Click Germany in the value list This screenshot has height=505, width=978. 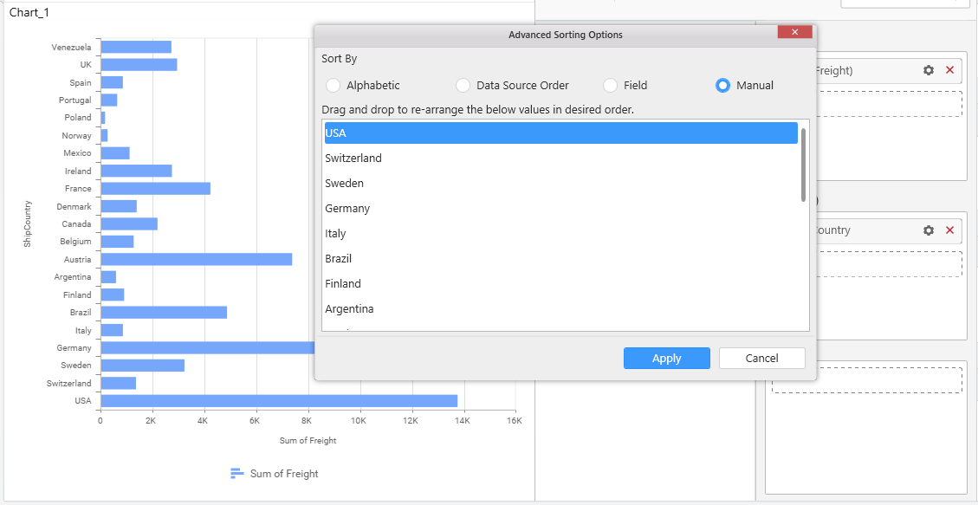[347, 209]
